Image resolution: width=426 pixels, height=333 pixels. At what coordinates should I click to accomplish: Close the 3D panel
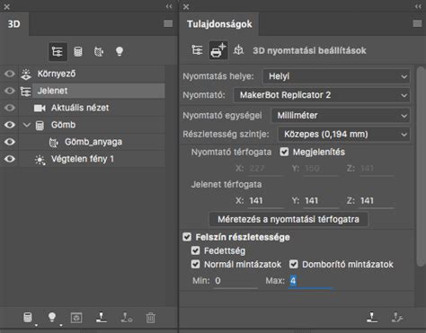6,6
